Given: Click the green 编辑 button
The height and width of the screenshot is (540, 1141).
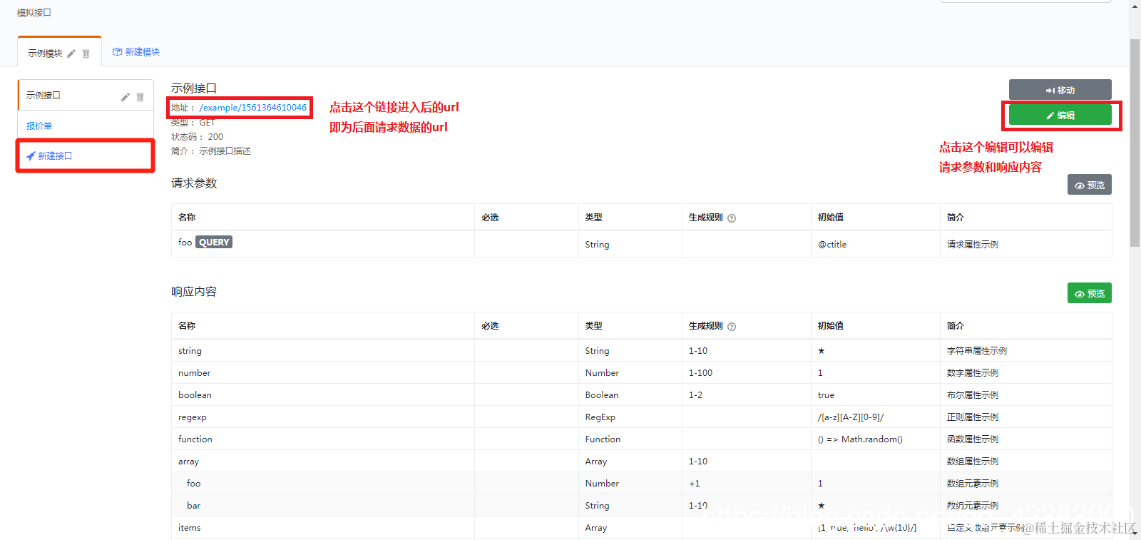Looking at the screenshot, I should pos(1060,115).
